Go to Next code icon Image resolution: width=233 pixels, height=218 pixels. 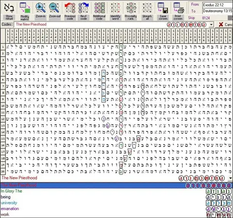point(83,8)
